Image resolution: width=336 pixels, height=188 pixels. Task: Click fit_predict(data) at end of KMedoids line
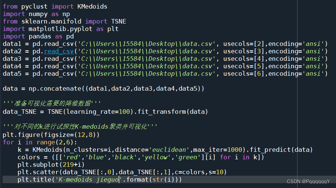coord(281,150)
